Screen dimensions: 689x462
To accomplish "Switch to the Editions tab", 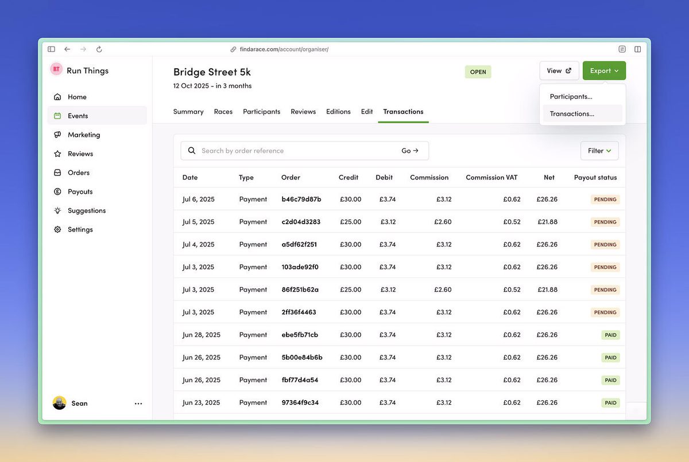I will [338, 112].
